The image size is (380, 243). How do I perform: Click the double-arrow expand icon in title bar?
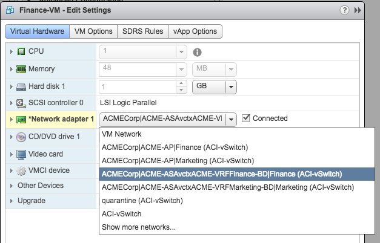358,10
